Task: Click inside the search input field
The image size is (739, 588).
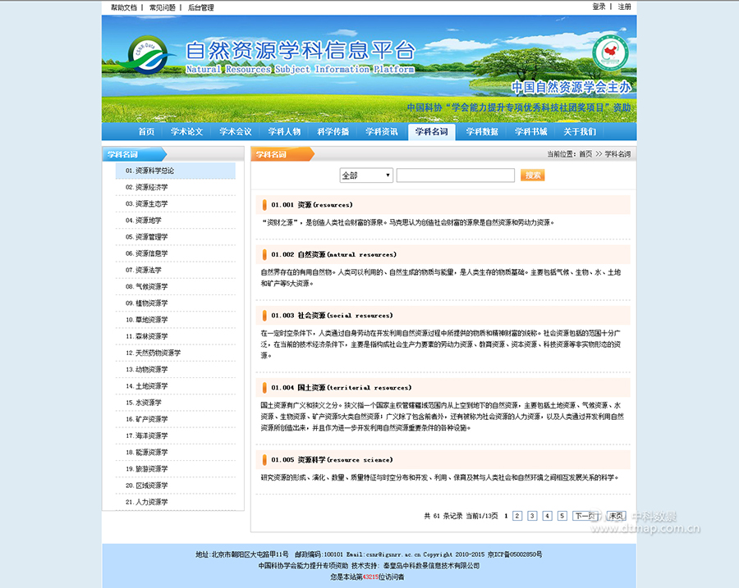Action: pyautogui.click(x=456, y=175)
